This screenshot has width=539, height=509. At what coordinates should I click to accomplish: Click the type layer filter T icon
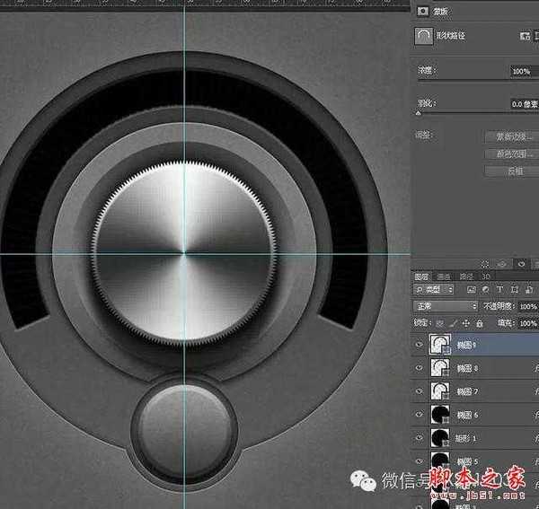tap(499, 291)
